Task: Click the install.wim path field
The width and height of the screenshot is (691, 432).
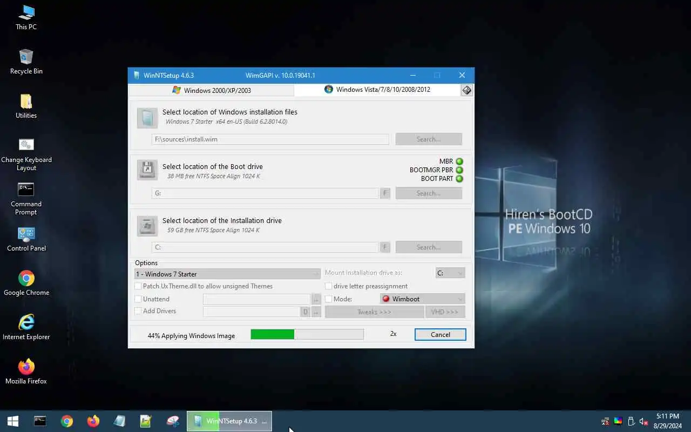Action: pyautogui.click(x=270, y=139)
